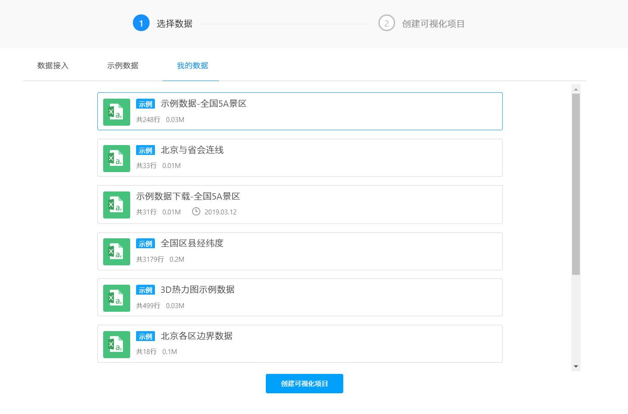The height and width of the screenshot is (414, 628).
Task: Click the scrollbar down arrow
Action: (x=576, y=366)
